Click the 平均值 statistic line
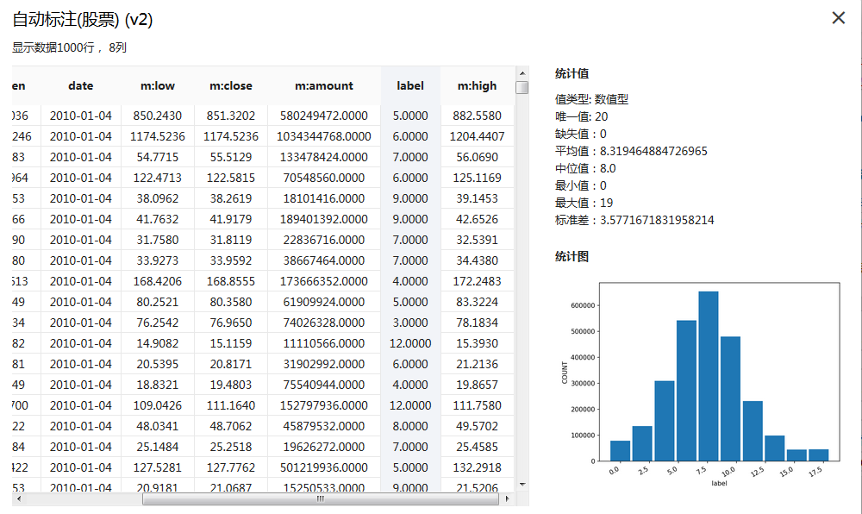862x514 pixels. click(x=631, y=151)
